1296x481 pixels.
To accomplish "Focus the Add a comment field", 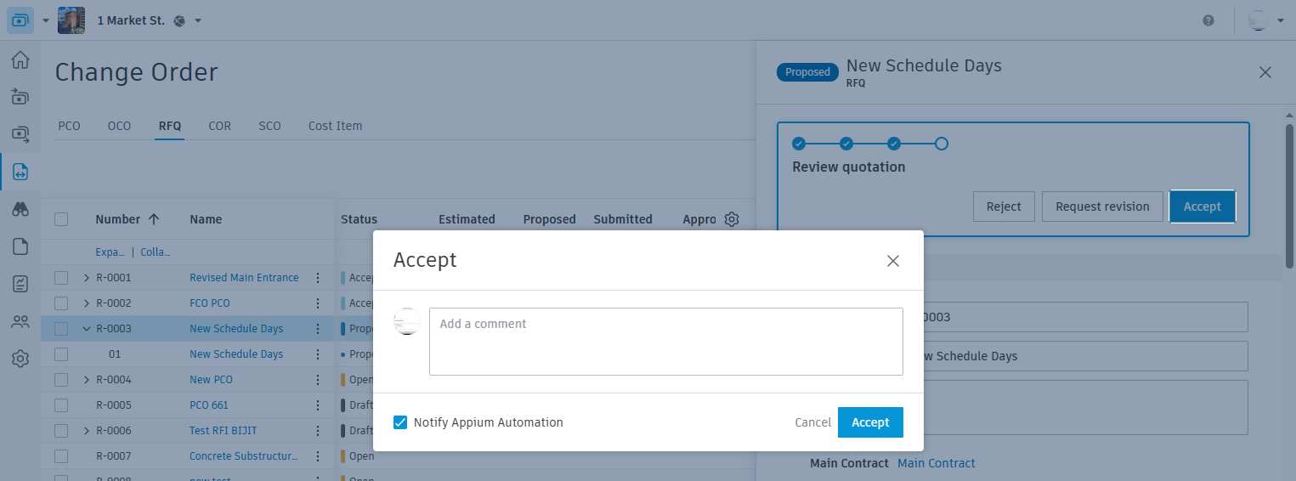I will (x=666, y=342).
